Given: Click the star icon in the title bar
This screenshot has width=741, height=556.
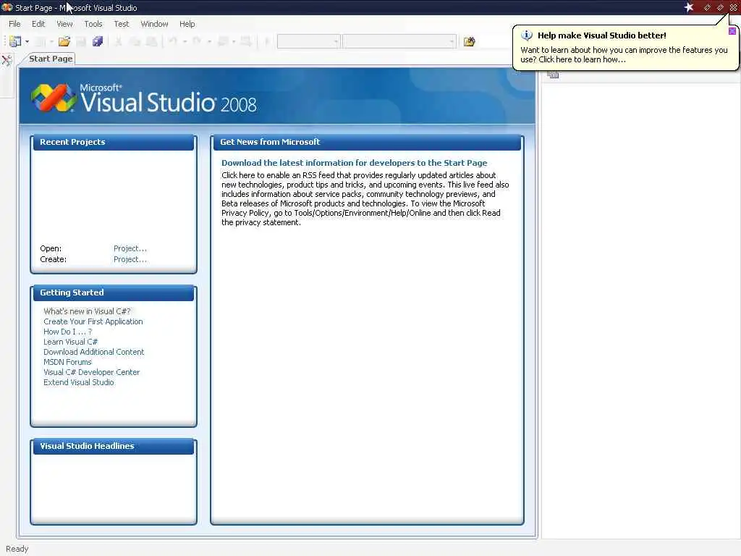Looking at the screenshot, I should coord(689,7).
